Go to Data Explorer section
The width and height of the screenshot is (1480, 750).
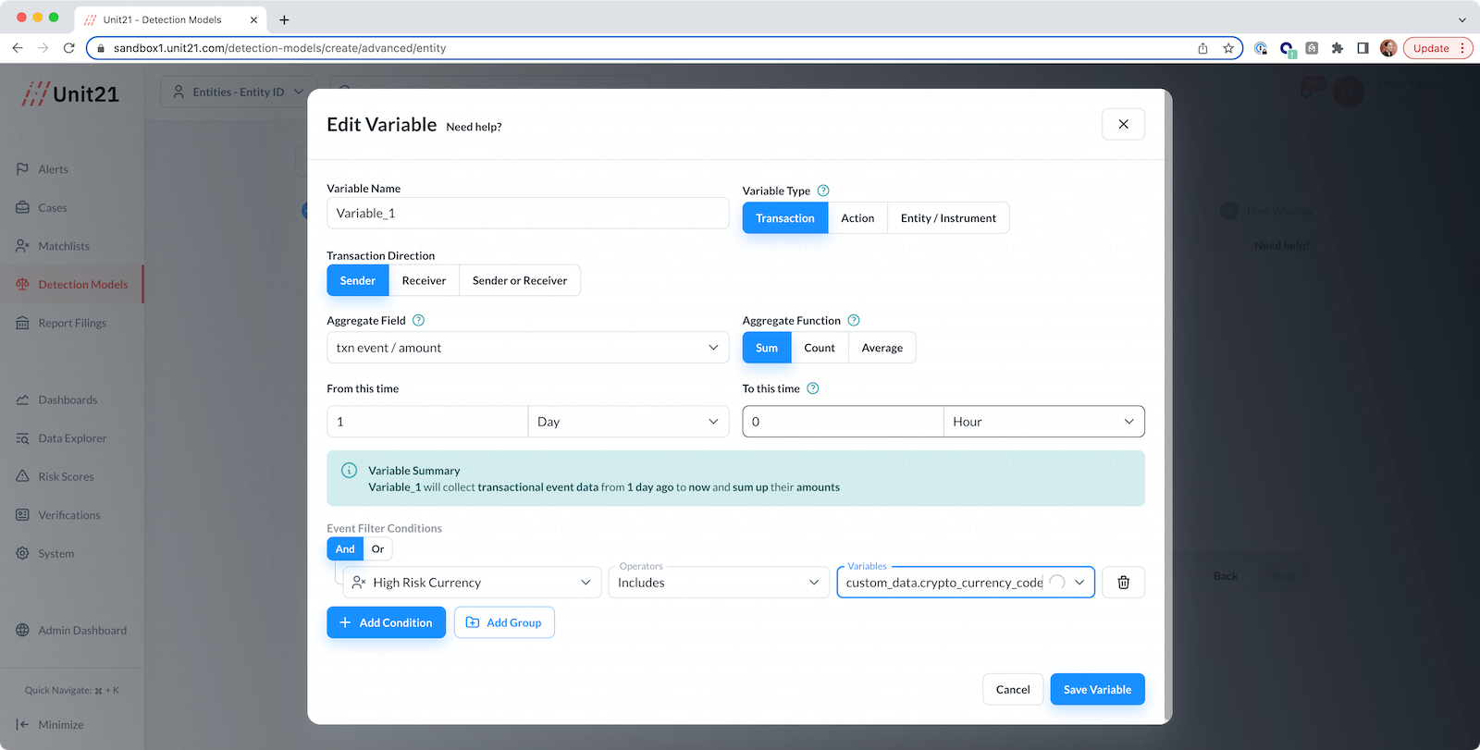pyautogui.click(x=72, y=438)
